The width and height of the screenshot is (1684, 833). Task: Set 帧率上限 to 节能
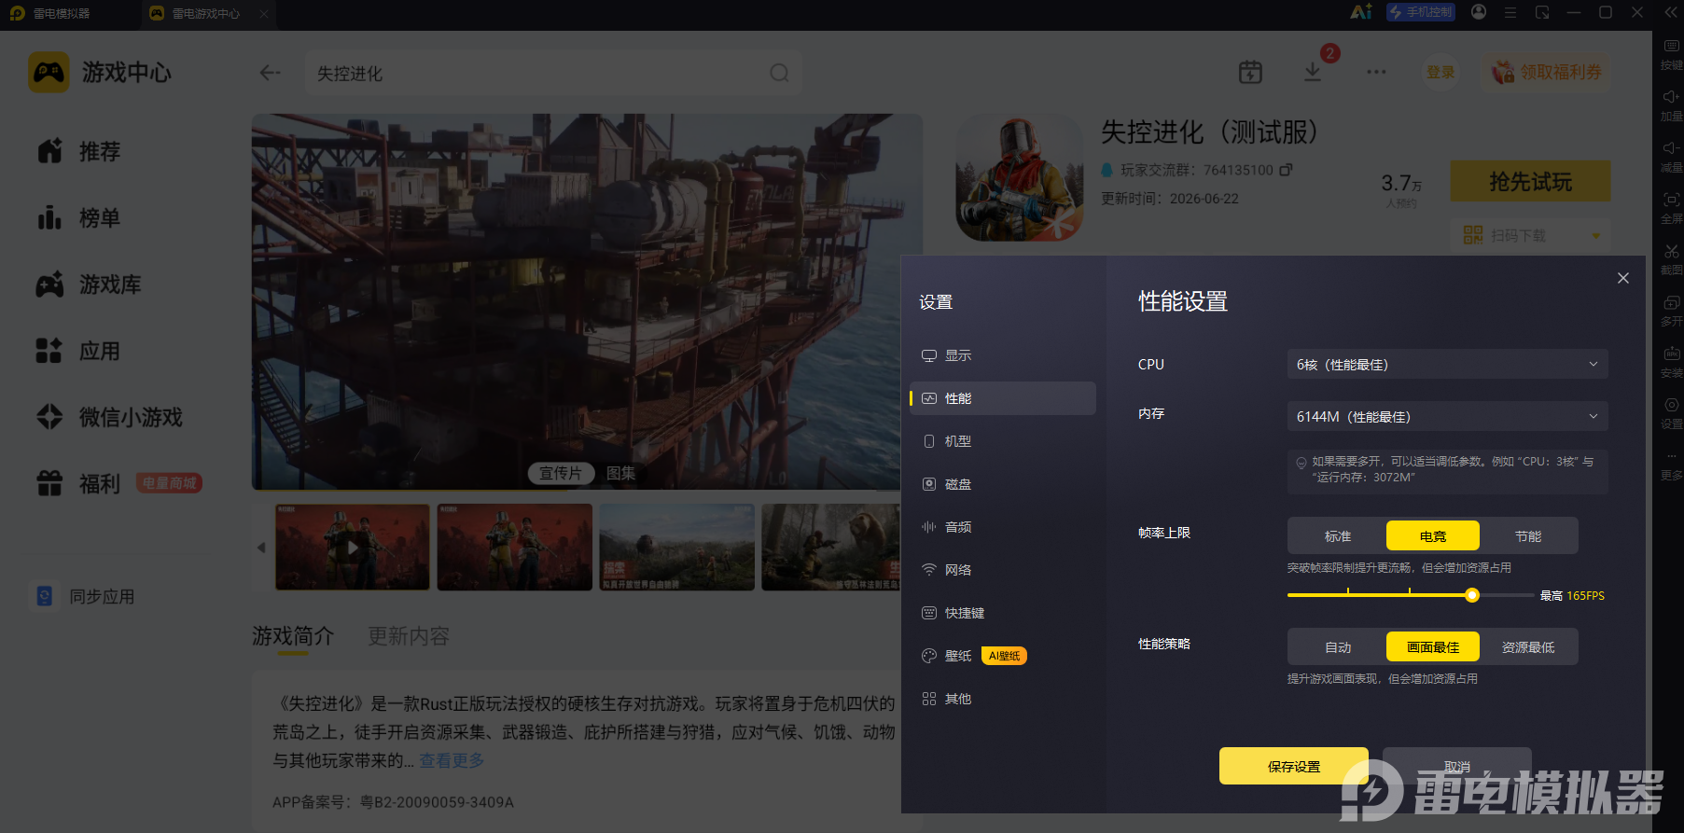point(1528,535)
